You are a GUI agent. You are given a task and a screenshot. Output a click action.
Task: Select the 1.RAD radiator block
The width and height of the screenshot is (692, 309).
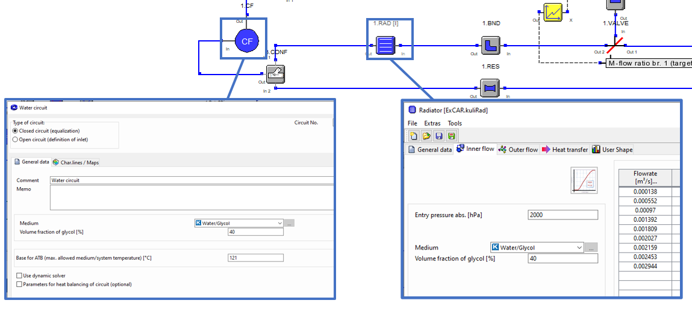[x=385, y=44]
